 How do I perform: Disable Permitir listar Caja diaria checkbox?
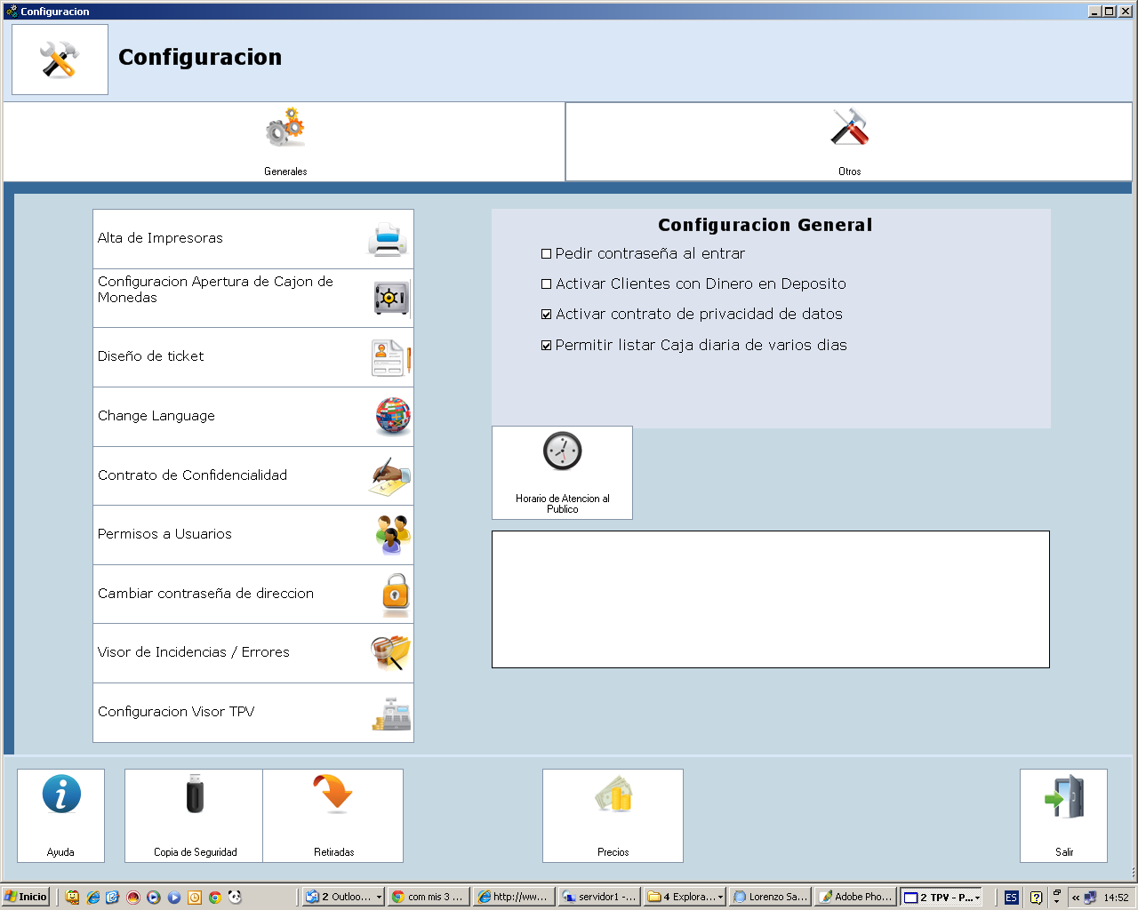(x=547, y=346)
